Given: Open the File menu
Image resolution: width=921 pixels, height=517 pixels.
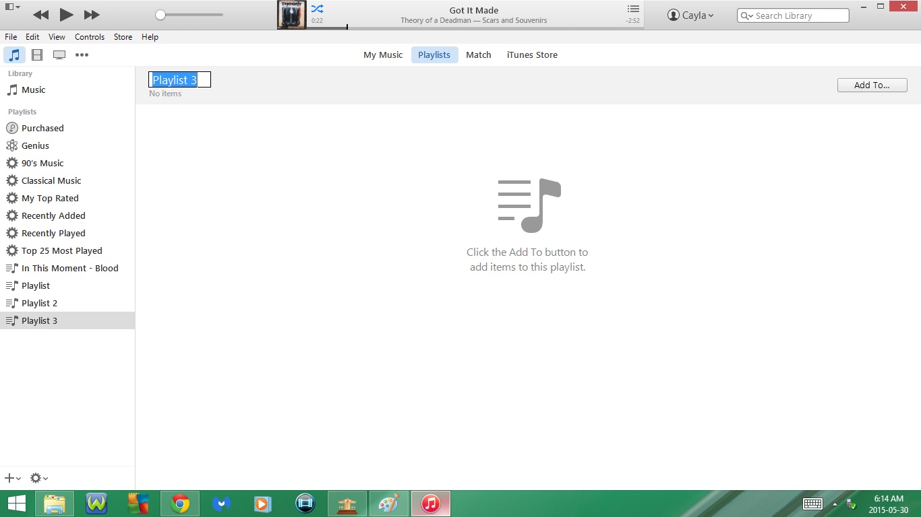Looking at the screenshot, I should pyautogui.click(x=11, y=37).
